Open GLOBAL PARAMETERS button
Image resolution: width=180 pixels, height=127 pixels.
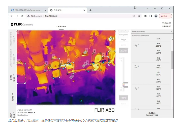click(x=152, y=114)
